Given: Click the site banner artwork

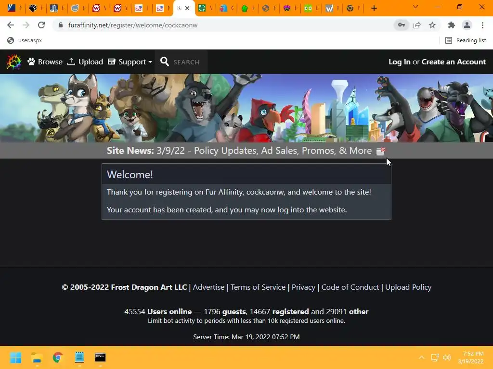Looking at the screenshot, I should (246, 108).
